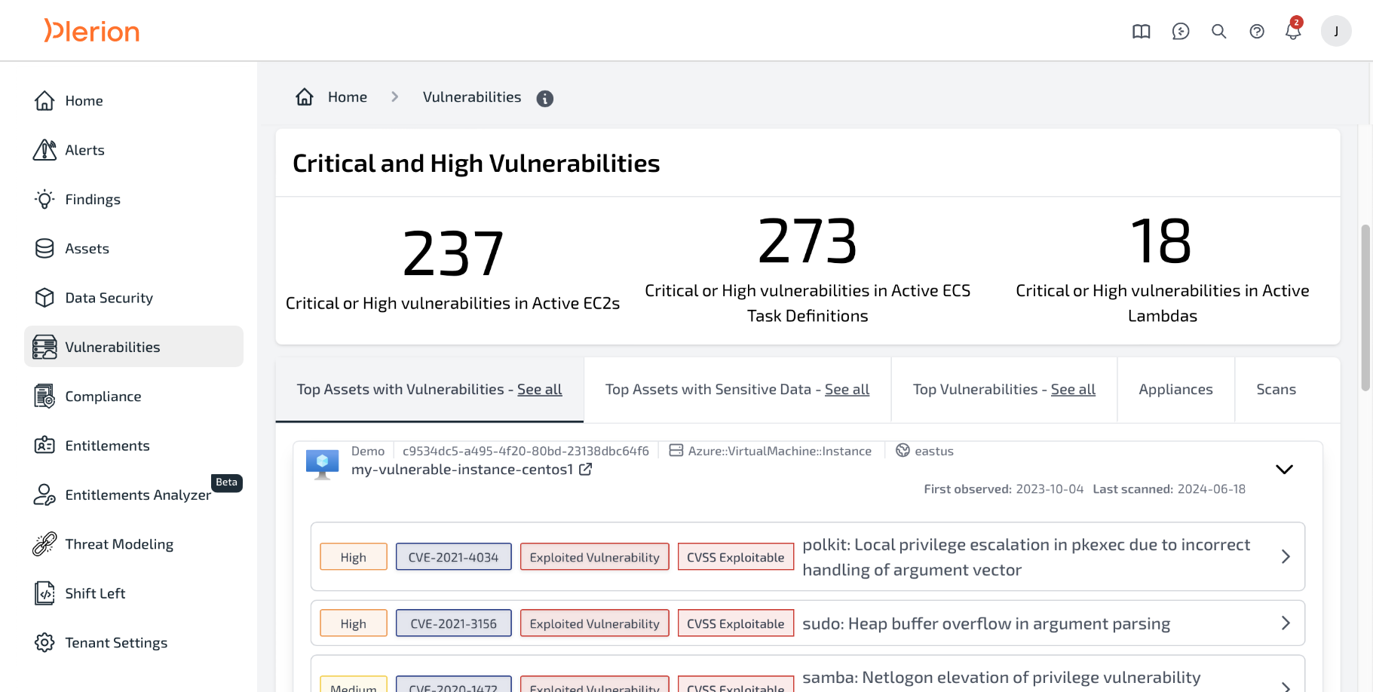1373x692 pixels.
Task: Click the Entitlements Analyzer icon
Action: (x=44, y=495)
